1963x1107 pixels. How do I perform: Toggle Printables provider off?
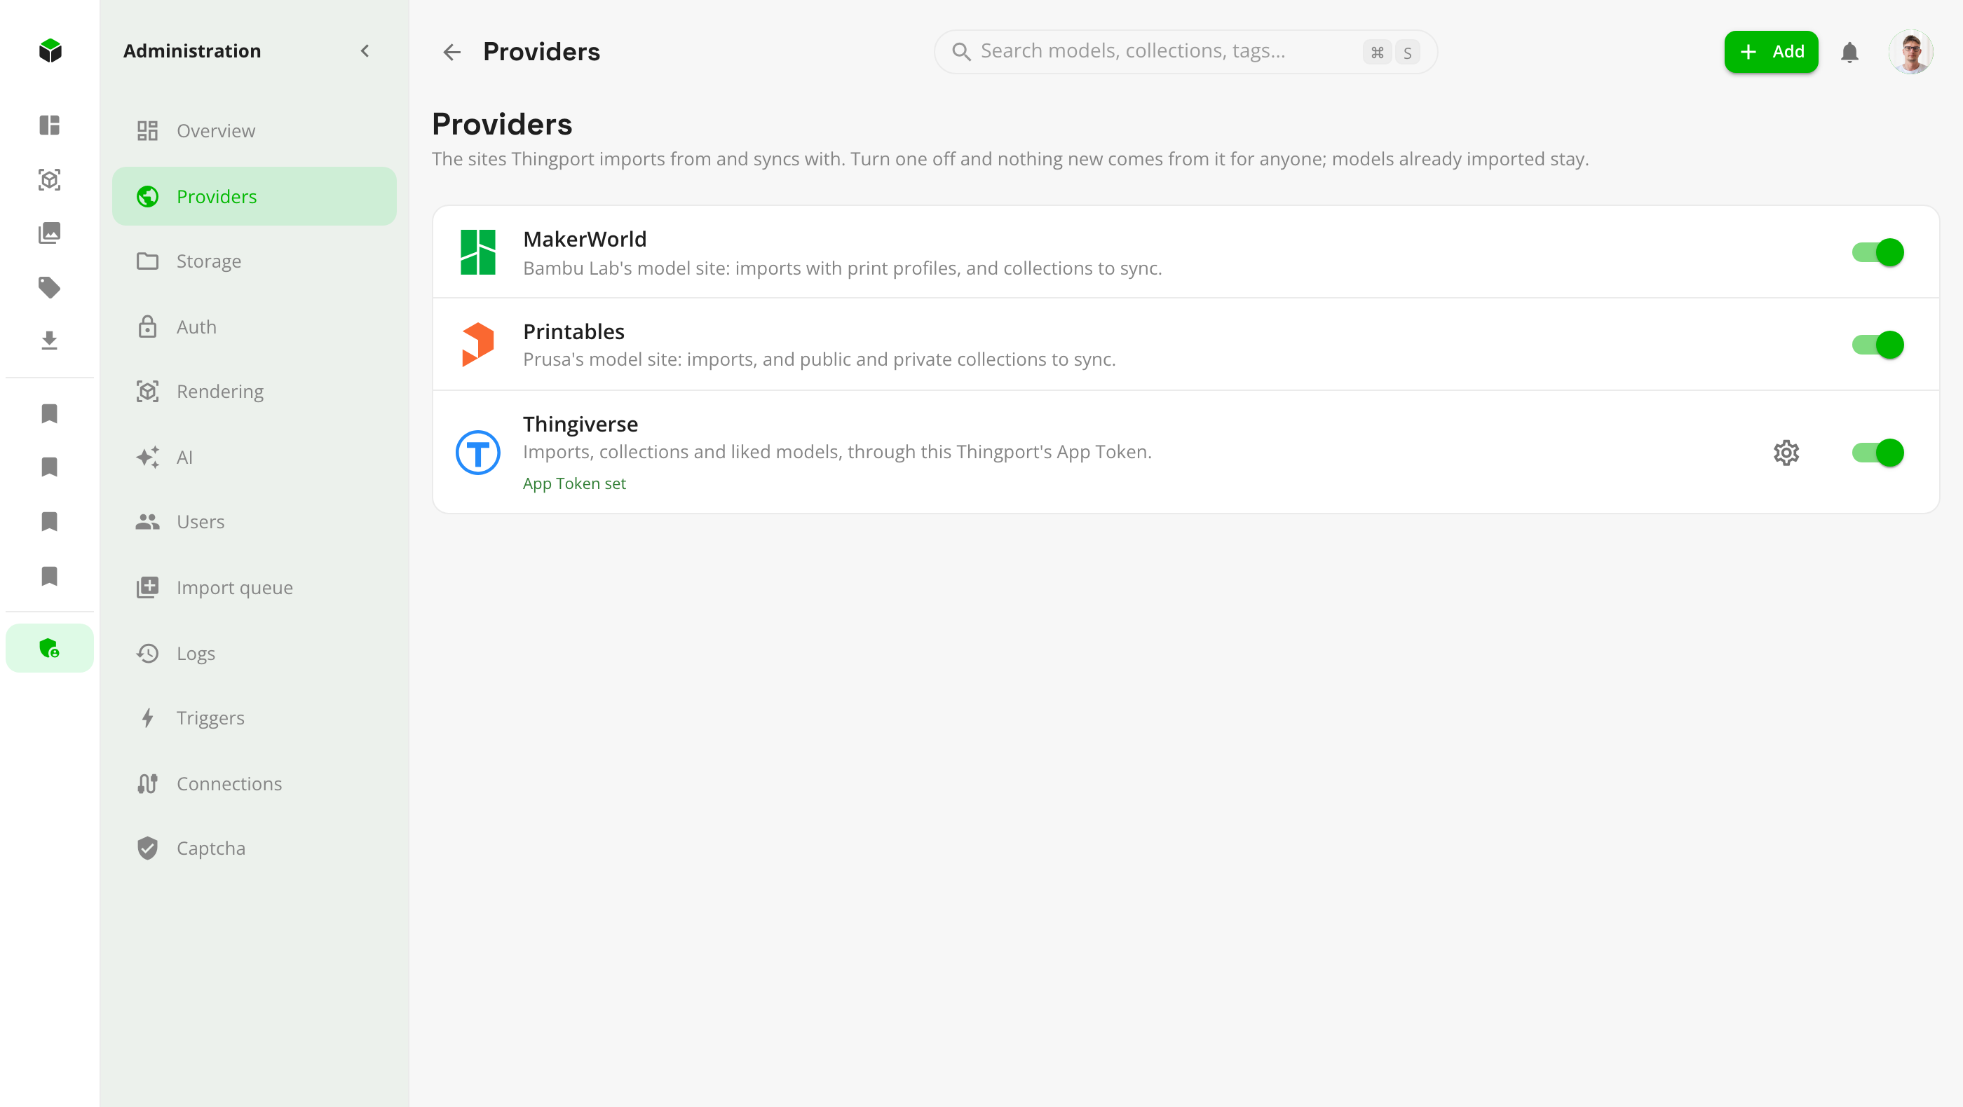point(1877,345)
